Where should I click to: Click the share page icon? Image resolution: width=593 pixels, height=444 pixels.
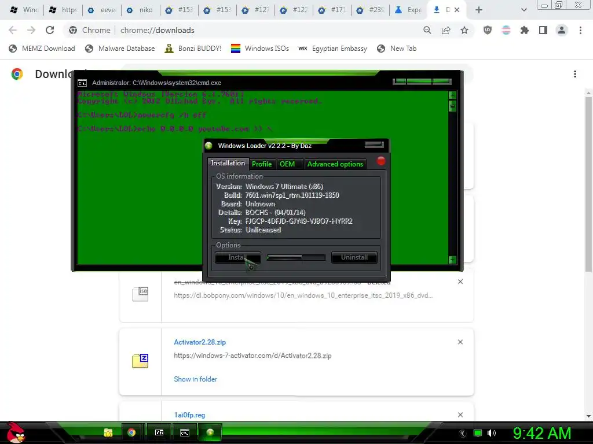[446, 30]
